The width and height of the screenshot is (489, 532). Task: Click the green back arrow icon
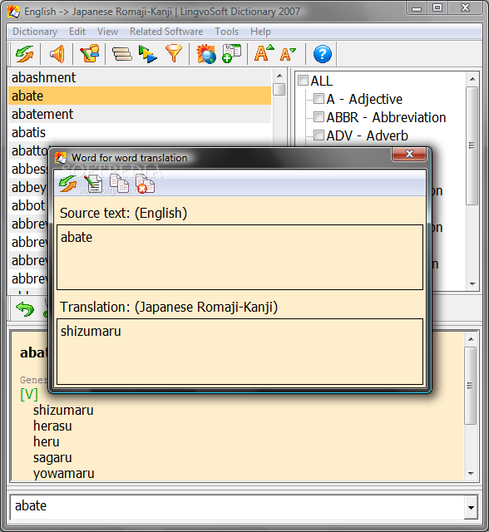coord(25,308)
